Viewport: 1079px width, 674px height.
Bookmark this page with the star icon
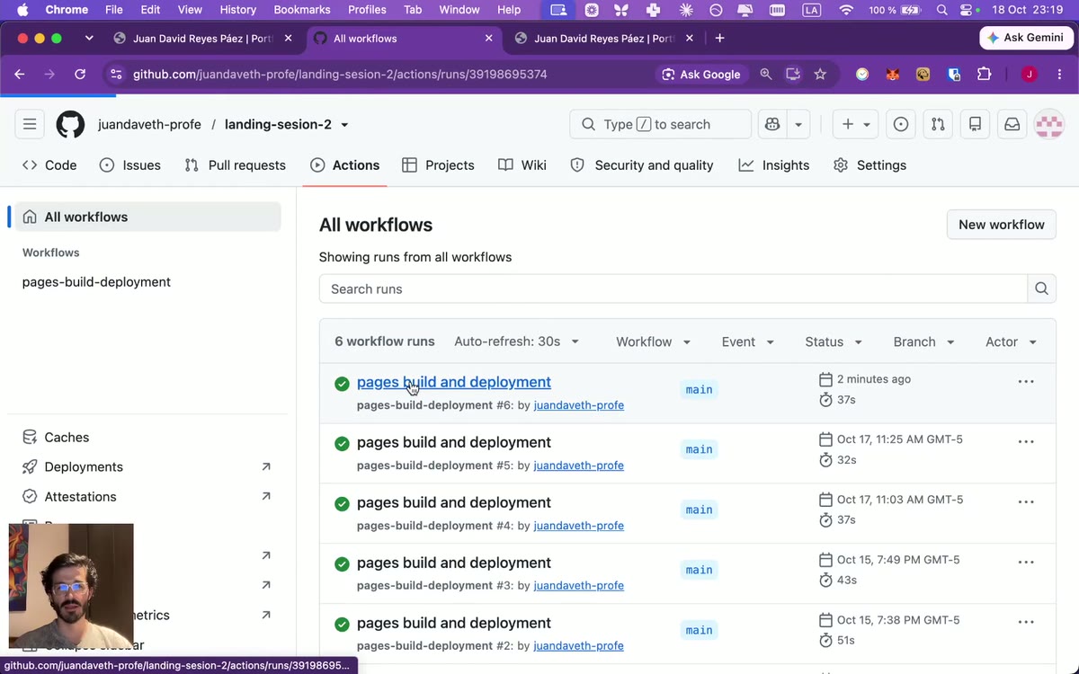click(x=820, y=75)
